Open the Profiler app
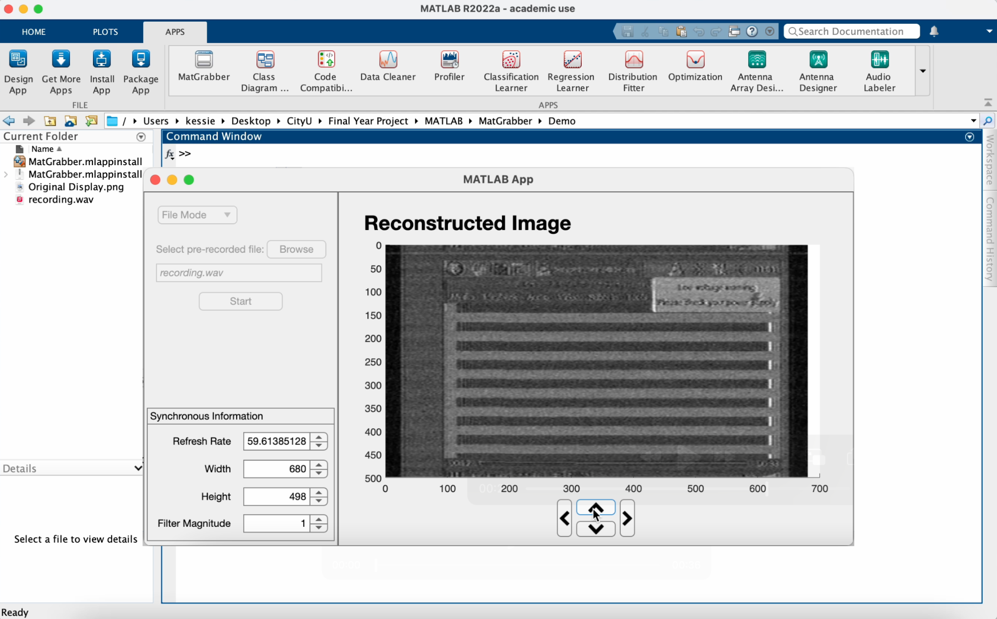The width and height of the screenshot is (997, 619). pyautogui.click(x=449, y=66)
